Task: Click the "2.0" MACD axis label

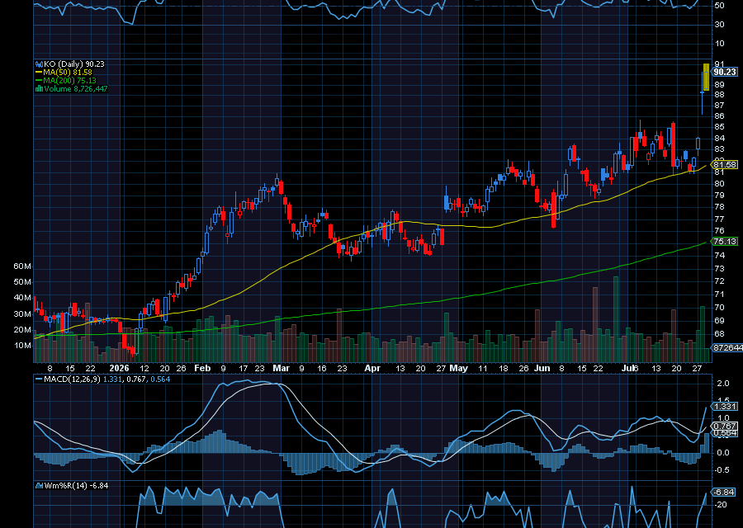Action: tap(723, 383)
